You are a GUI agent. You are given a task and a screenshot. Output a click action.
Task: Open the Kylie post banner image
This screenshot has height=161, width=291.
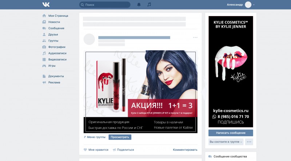140,92
